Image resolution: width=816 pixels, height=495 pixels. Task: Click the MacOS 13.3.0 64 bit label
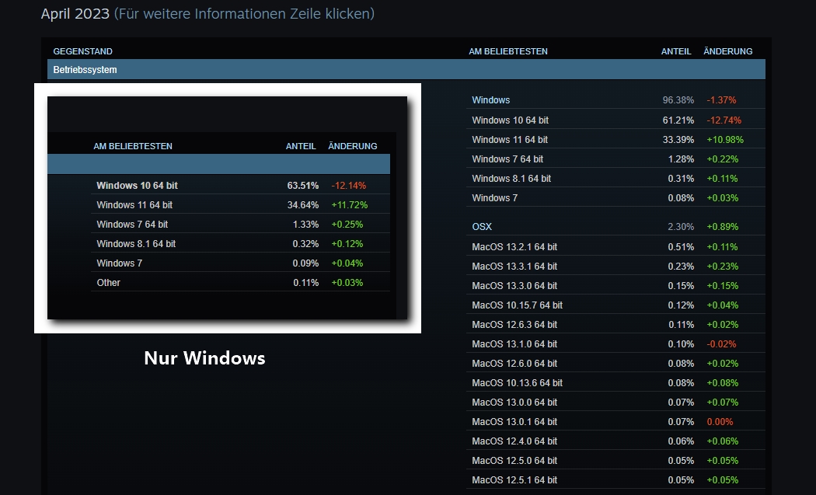pyautogui.click(x=514, y=286)
